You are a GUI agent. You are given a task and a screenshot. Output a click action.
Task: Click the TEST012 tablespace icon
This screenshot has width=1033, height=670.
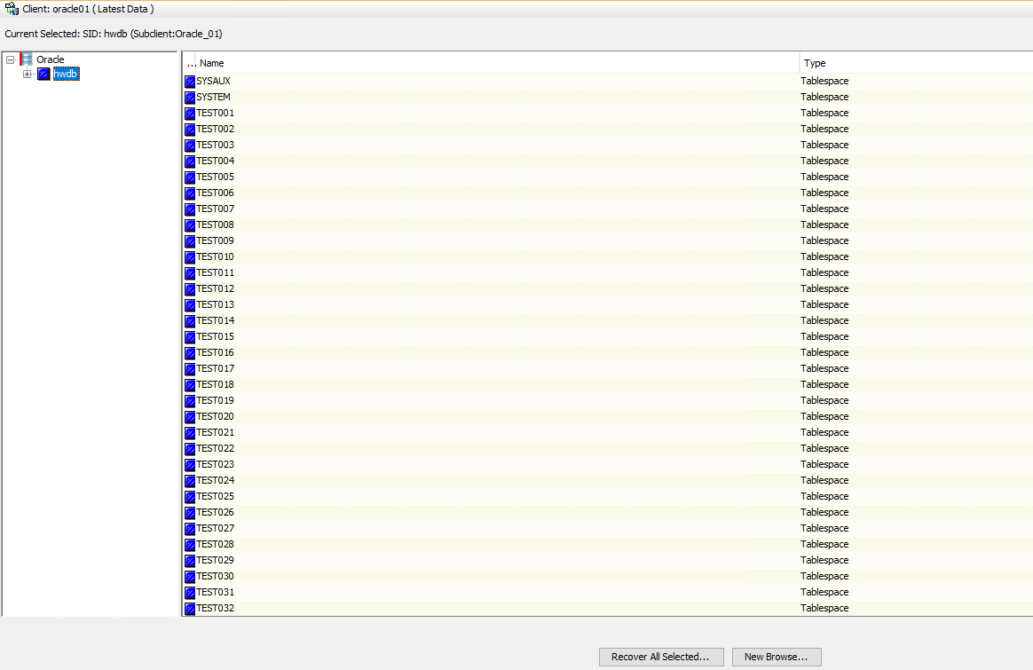click(x=190, y=289)
